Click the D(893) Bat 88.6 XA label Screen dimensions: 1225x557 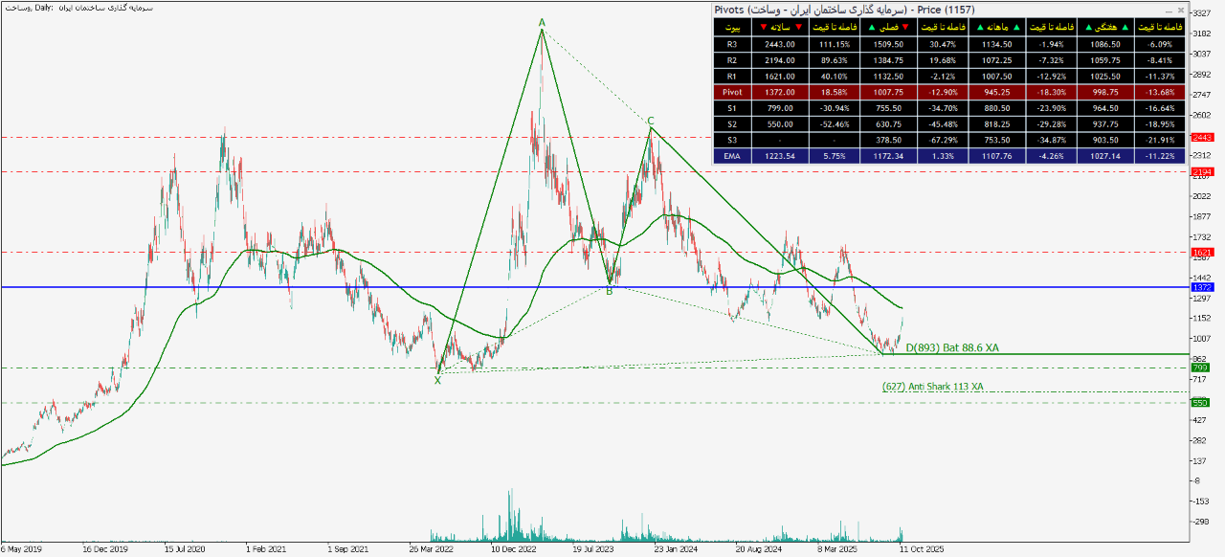(x=951, y=347)
